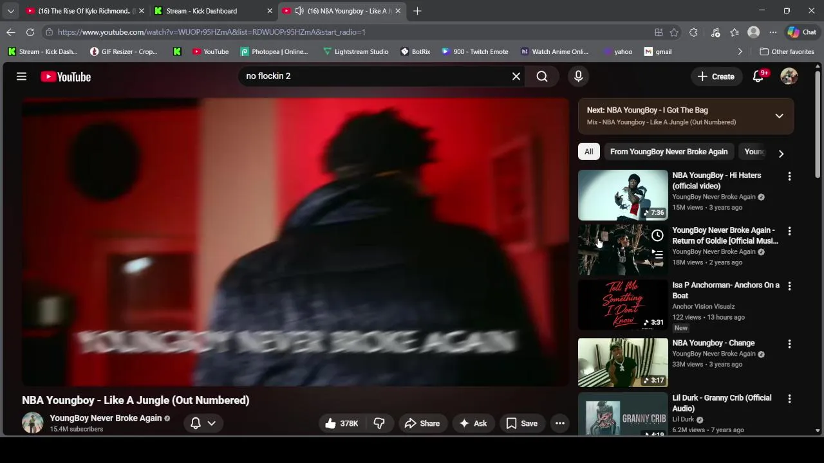The width and height of the screenshot is (824, 463).
Task: Open Lightstream Studio bookmark
Action: pyautogui.click(x=355, y=51)
